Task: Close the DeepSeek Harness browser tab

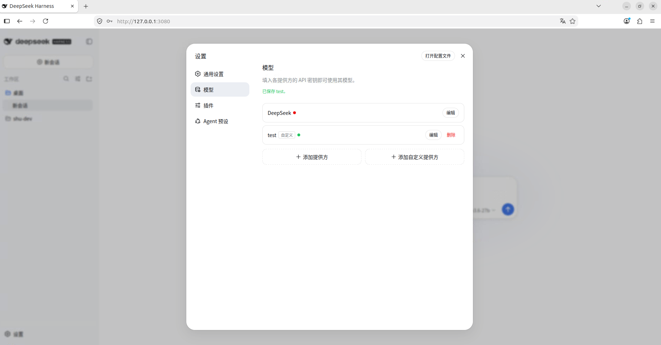Action: click(x=72, y=6)
